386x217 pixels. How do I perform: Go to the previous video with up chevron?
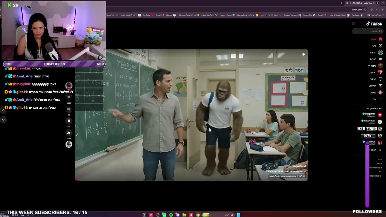pos(3,110)
